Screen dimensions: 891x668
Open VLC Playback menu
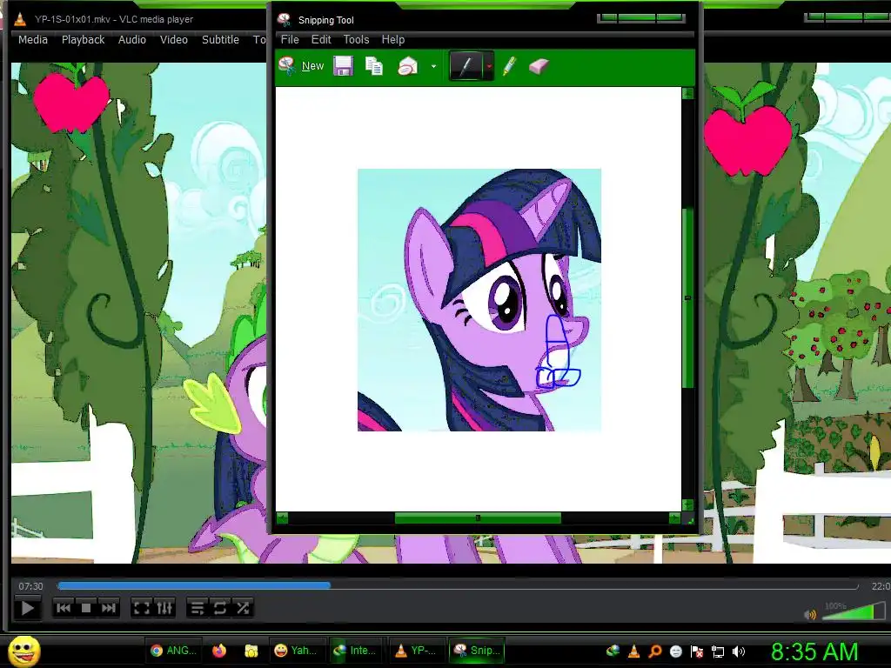pos(83,40)
